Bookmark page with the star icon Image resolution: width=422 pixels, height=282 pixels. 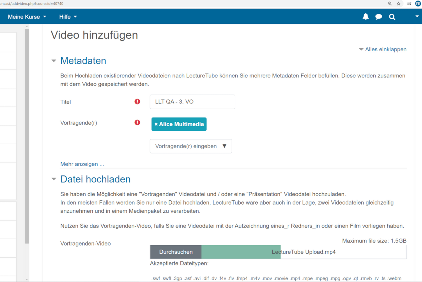point(399,4)
